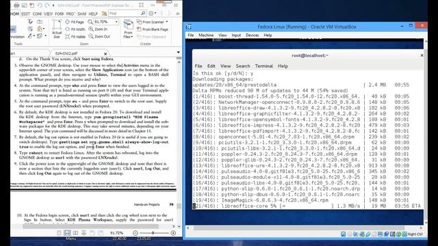
Task: Open the HELP ribbon tab in Foxit
Action: click(x=93, y=14)
